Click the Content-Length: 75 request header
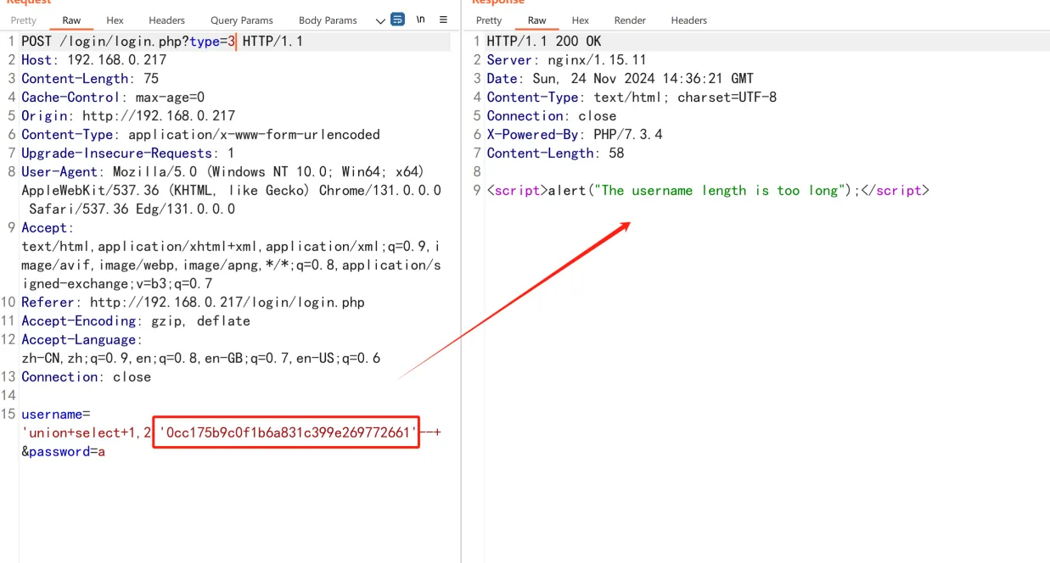1050x563 pixels. tap(90, 79)
